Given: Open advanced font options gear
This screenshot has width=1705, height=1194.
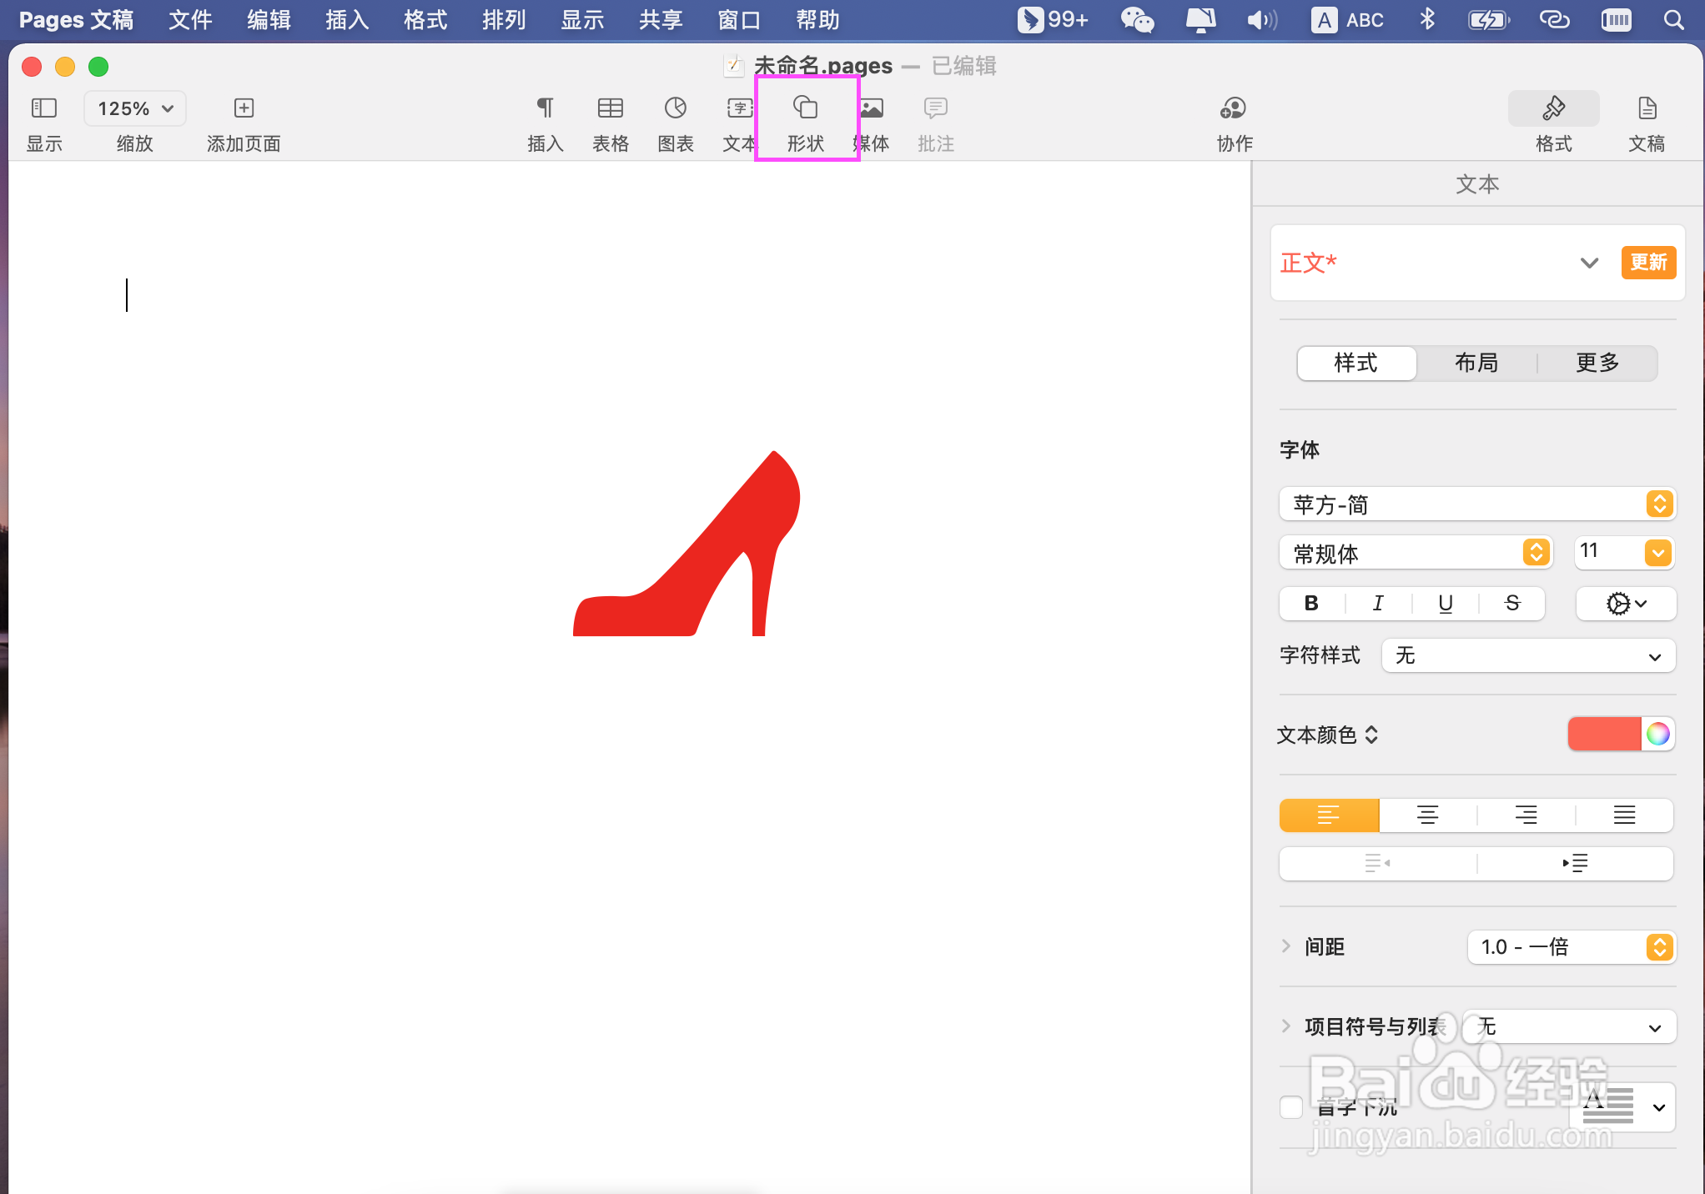Looking at the screenshot, I should pos(1625,604).
